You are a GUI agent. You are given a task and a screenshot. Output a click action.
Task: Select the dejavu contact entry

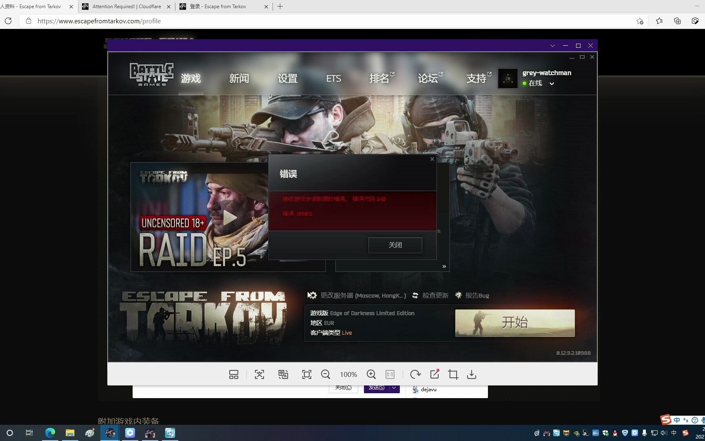425,390
